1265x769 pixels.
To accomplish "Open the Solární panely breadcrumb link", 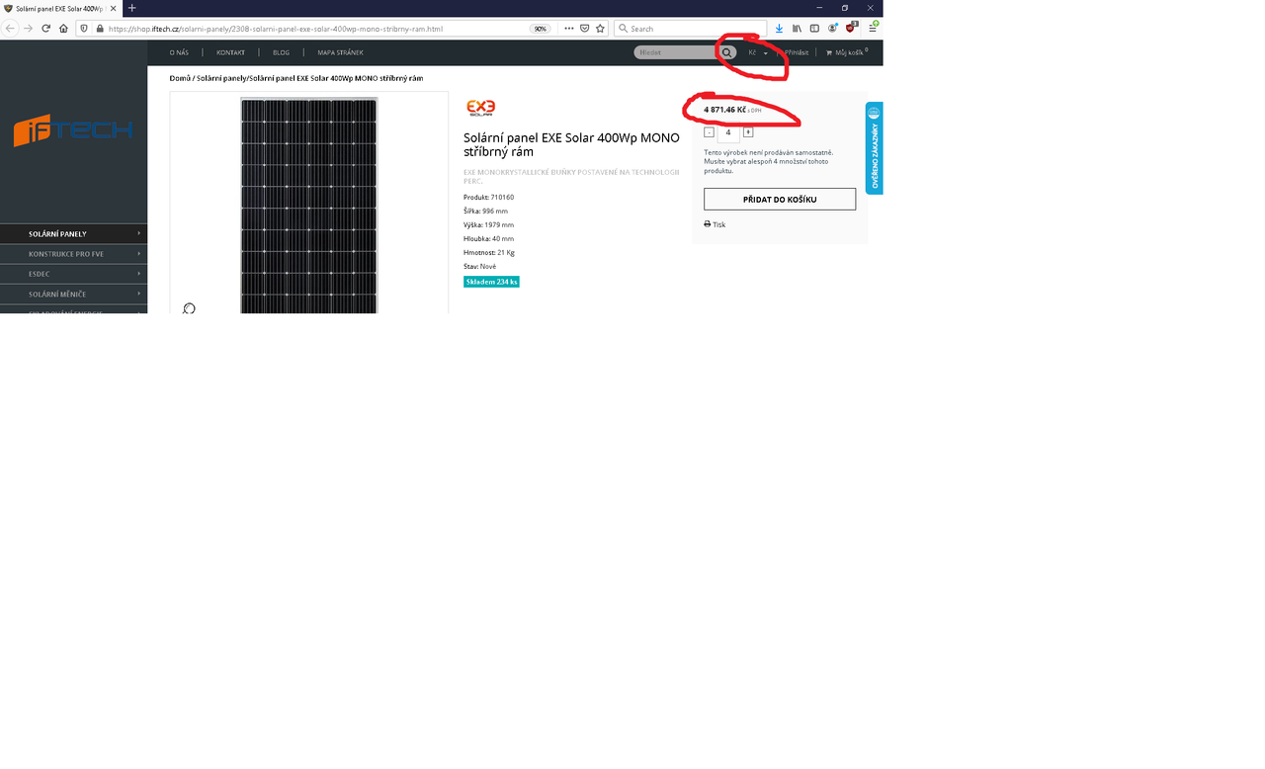I will tap(221, 78).
